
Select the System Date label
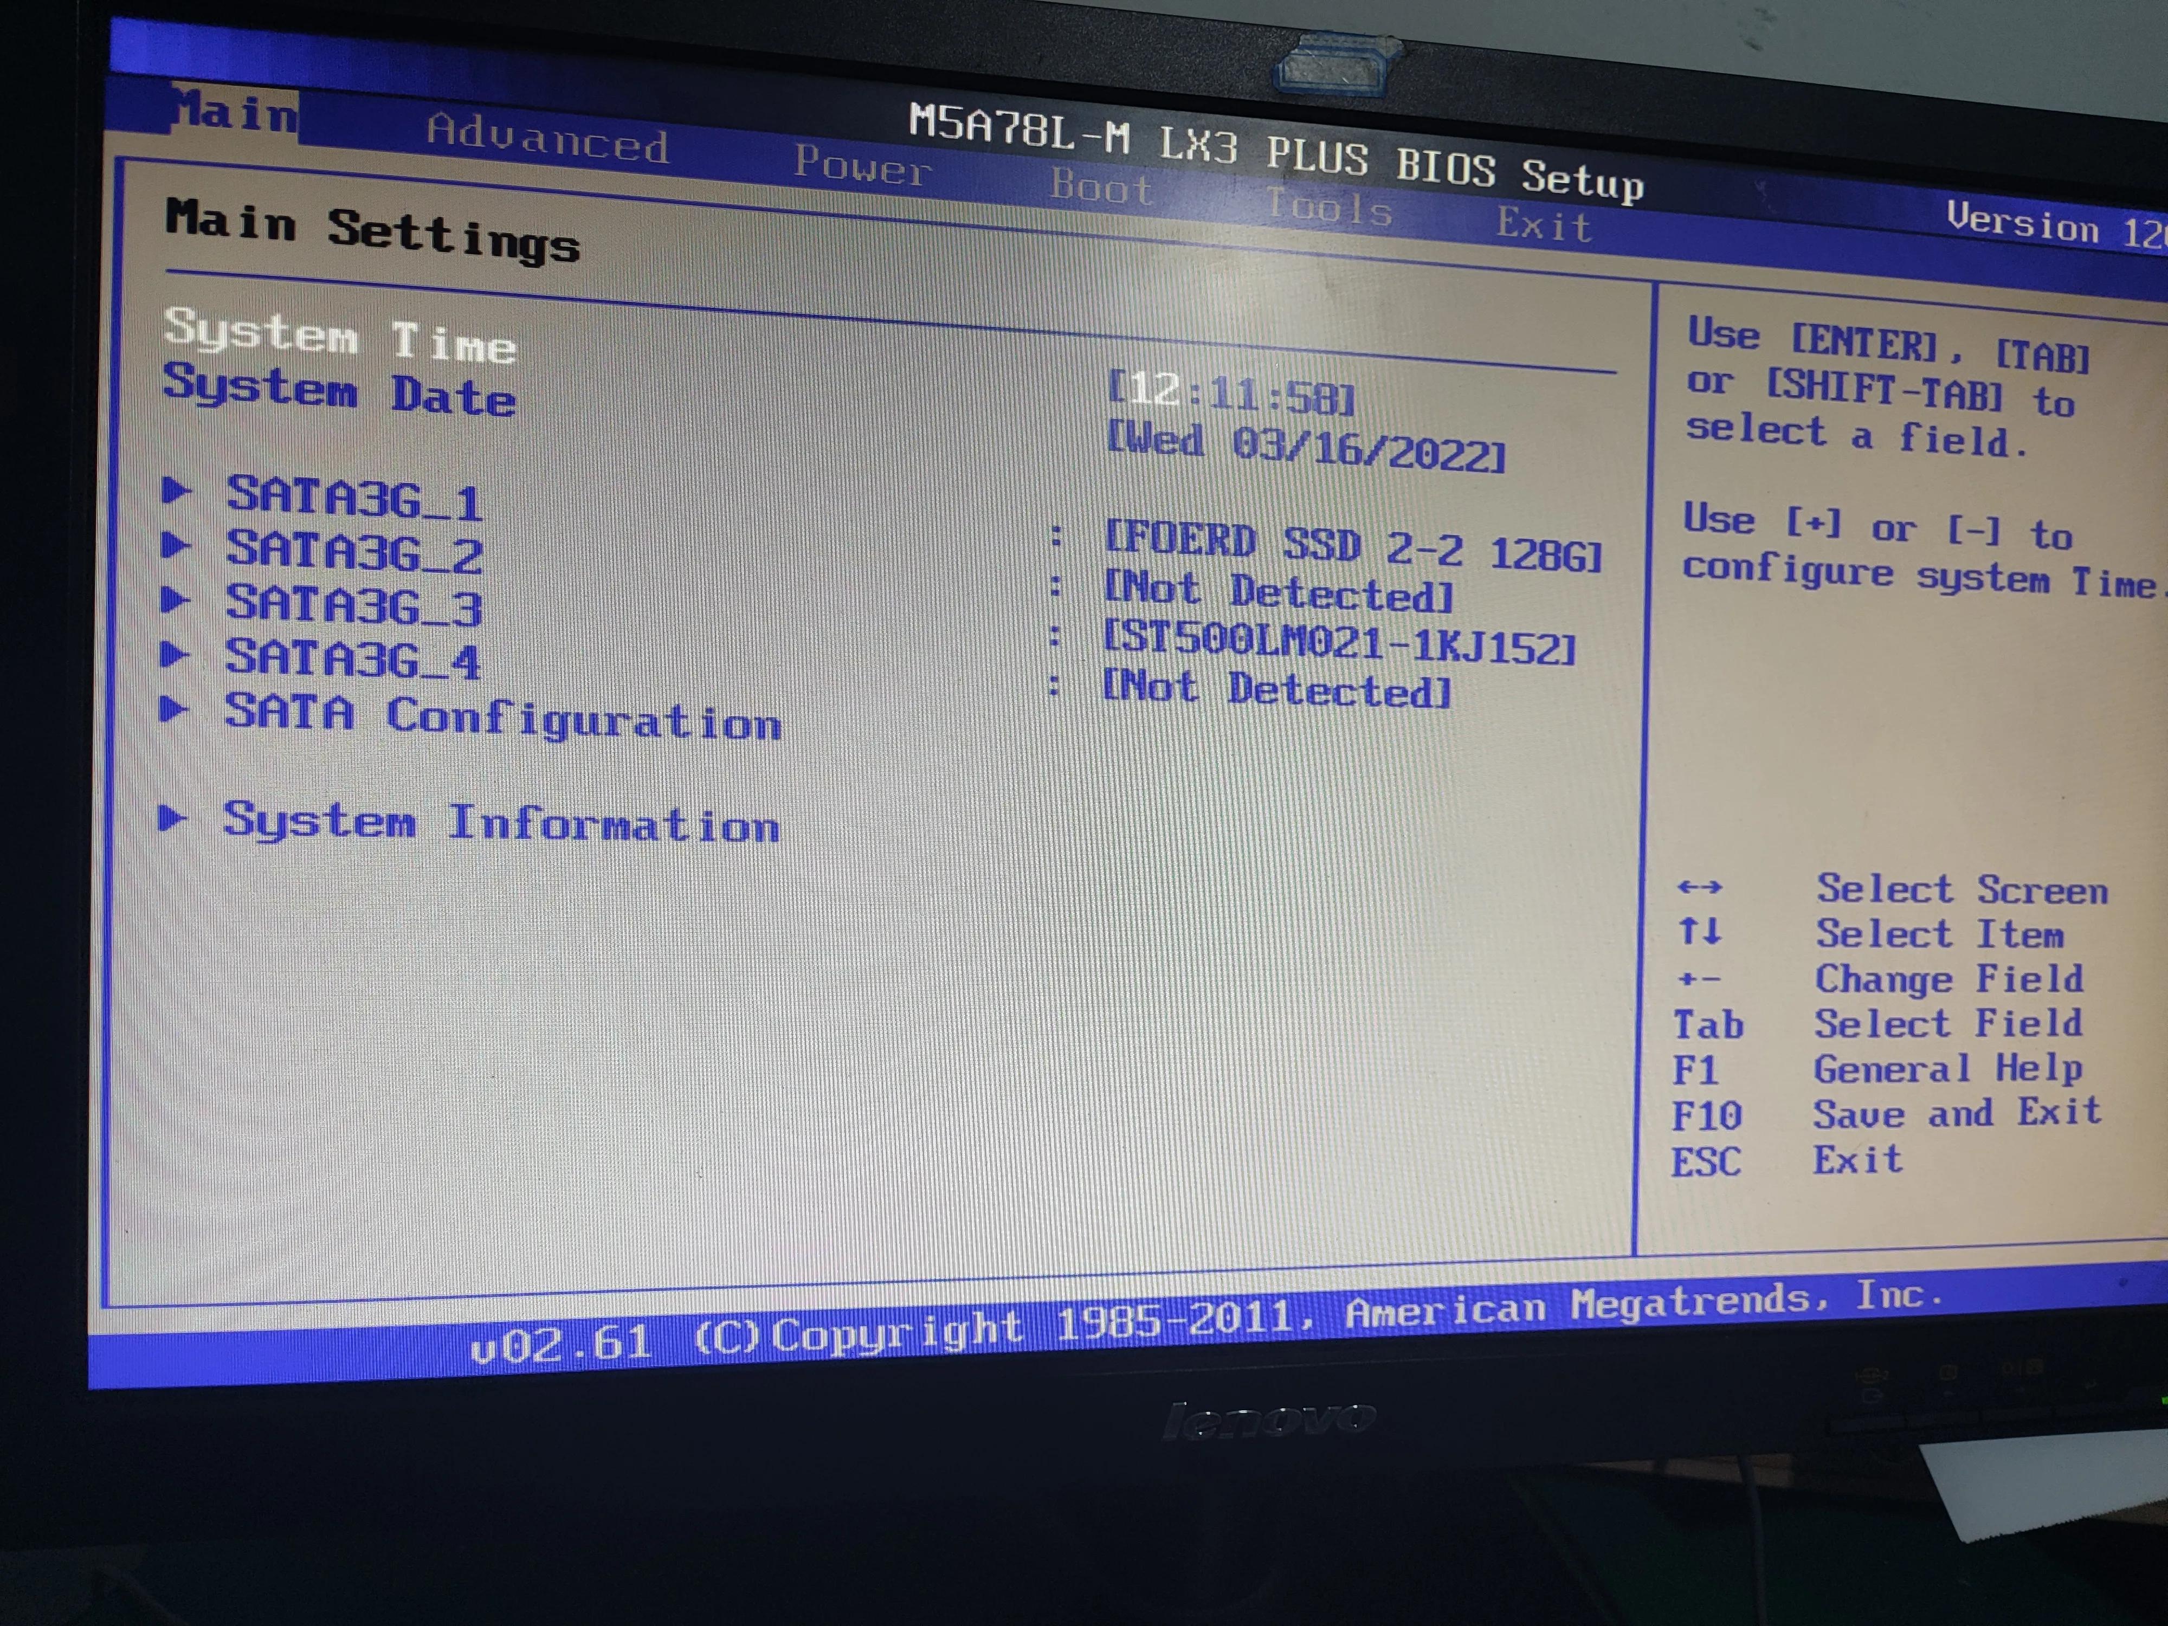(339, 390)
